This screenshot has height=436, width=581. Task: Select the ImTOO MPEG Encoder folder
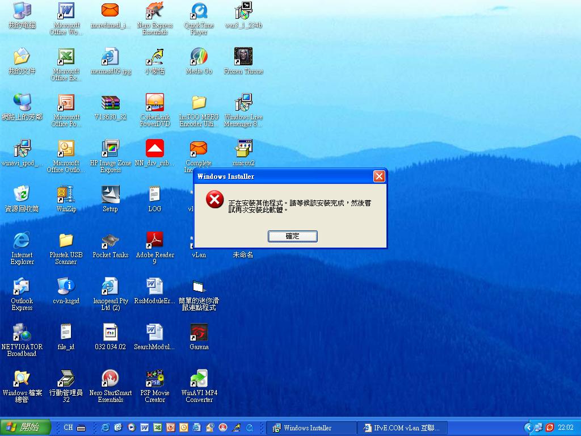tap(199, 111)
